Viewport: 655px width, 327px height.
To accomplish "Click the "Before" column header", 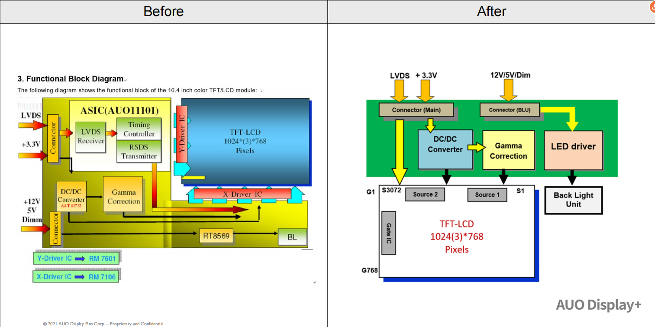I will pyautogui.click(x=163, y=11).
